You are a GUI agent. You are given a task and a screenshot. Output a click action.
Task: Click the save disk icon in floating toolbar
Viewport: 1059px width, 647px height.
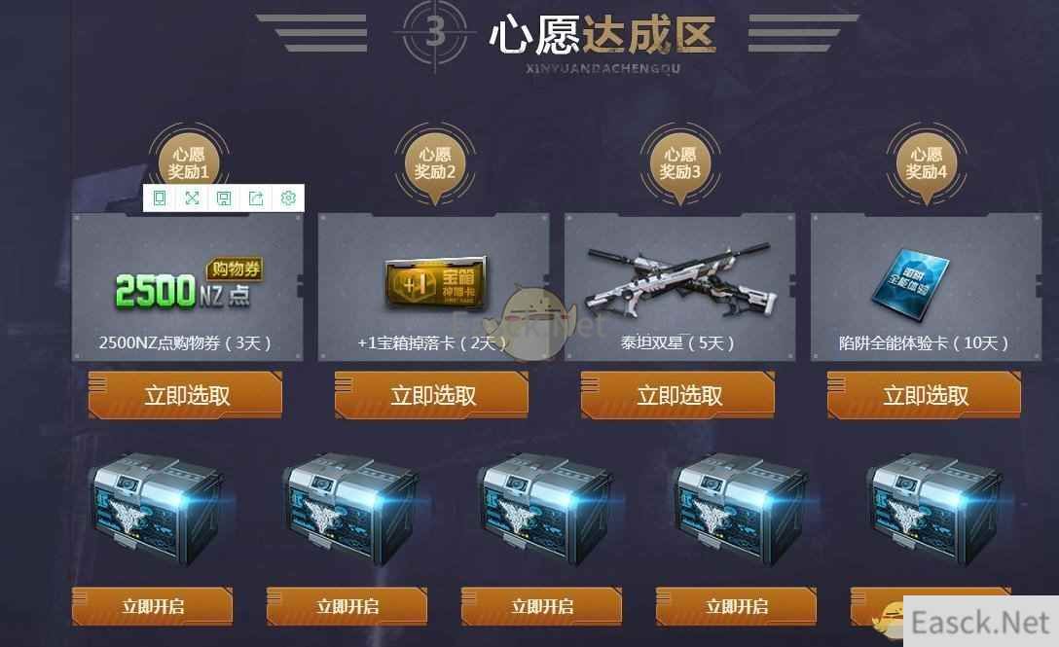tap(224, 198)
